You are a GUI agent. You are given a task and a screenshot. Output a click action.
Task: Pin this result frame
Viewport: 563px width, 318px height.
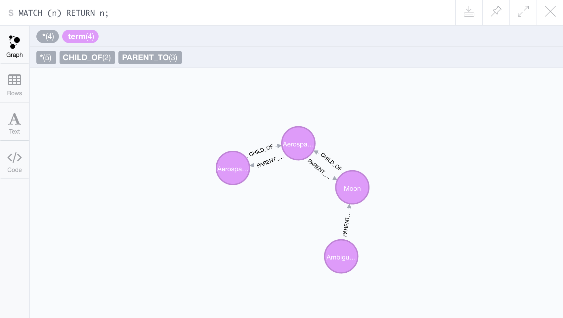[x=496, y=12]
